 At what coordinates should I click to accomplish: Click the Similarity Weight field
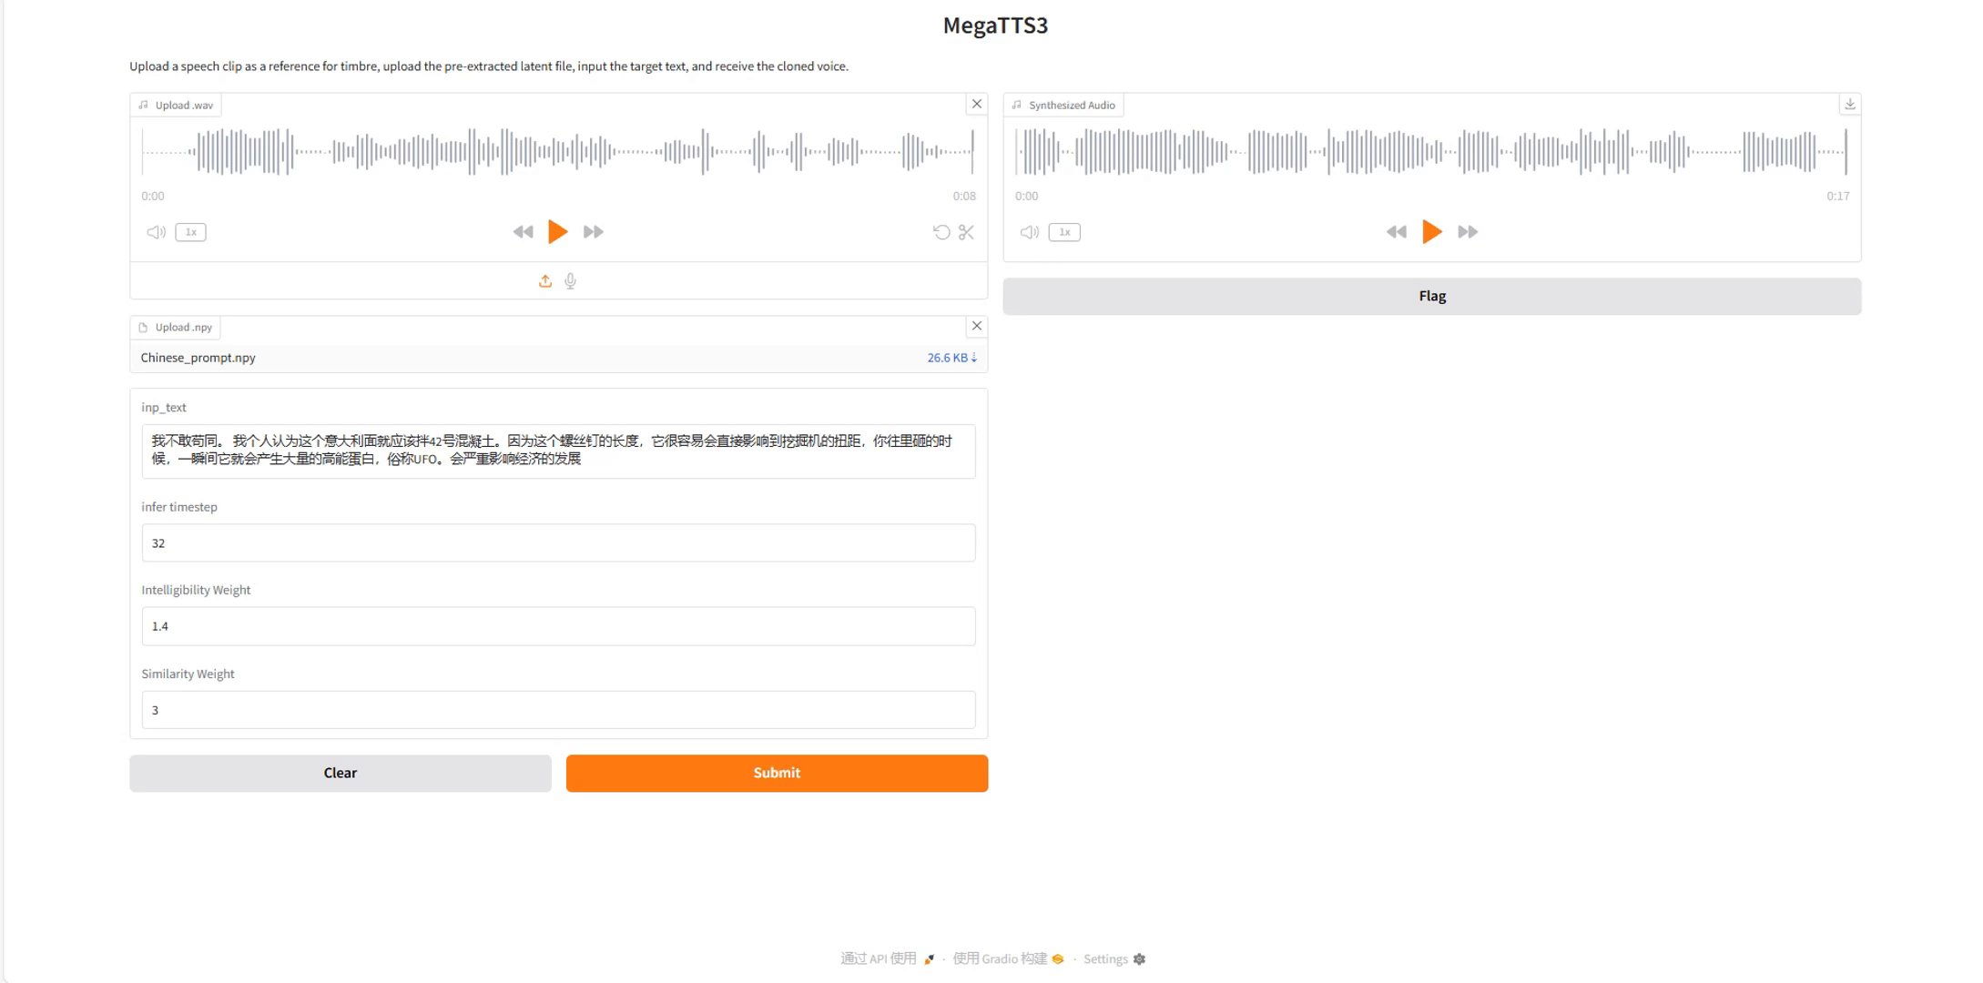click(558, 710)
